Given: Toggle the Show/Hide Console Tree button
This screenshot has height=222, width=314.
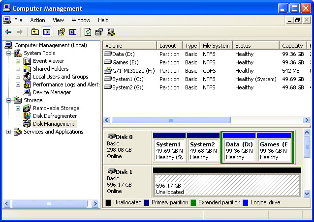Looking at the screenshot, I should point(47,32).
